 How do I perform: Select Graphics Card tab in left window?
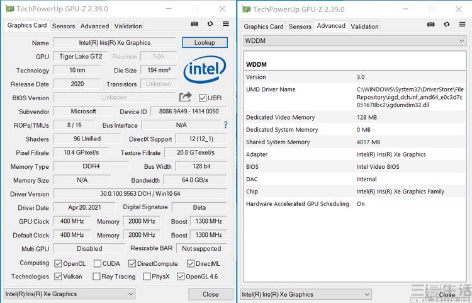(27, 25)
